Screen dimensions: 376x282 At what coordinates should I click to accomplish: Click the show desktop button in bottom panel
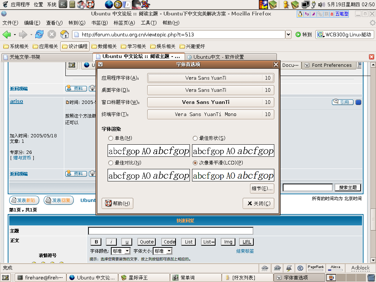click(x=5, y=278)
